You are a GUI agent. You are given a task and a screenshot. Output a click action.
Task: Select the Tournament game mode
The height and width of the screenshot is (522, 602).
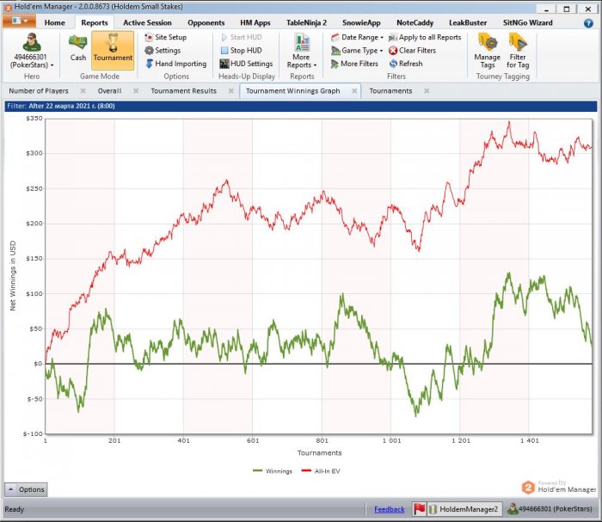(113, 51)
